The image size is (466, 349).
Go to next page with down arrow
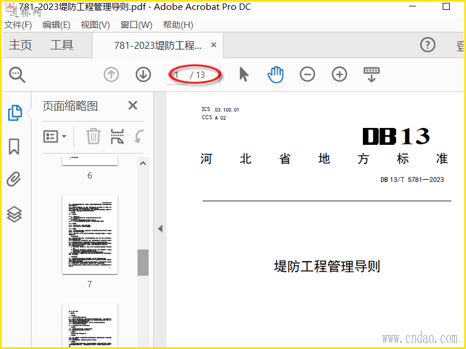pyautogui.click(x=143, y=74)
